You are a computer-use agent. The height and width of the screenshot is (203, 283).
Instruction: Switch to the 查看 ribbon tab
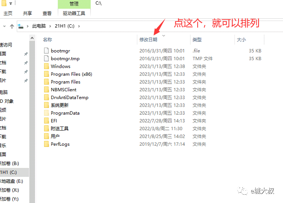coord(47,13)
